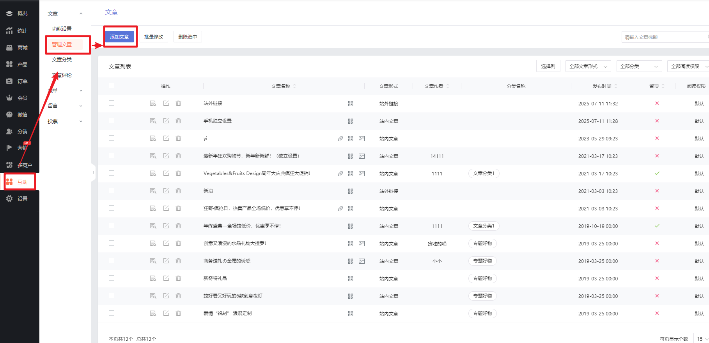Click the attachment icon on Vegetables&Fruits Design article

340,173
